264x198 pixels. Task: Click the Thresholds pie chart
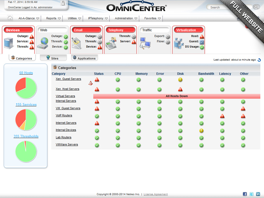pos(26,151)
